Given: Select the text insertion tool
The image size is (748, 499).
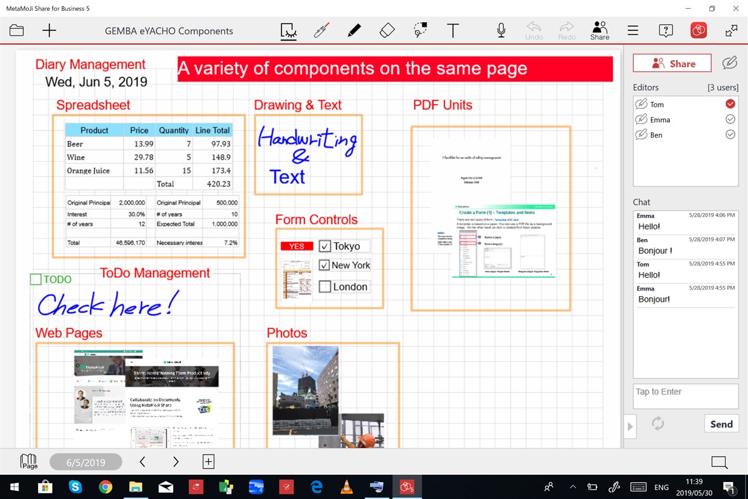Looking at the screenshot, I should pos(453,30).
